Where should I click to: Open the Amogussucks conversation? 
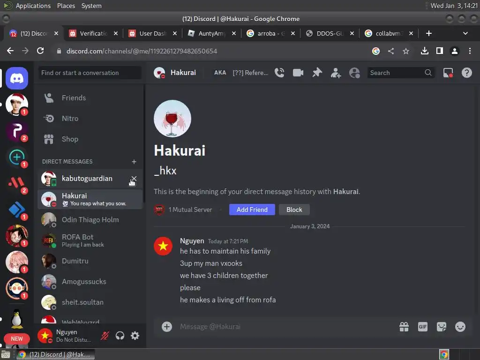point(90,282)
